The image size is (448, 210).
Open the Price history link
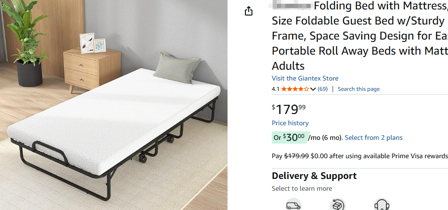pos(290,123)
